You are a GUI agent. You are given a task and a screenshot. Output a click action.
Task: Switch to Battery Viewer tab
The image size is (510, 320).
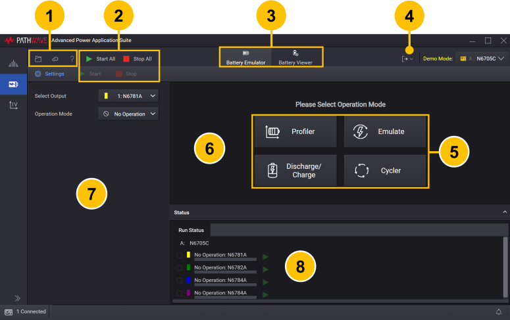(x=295, y=58)
